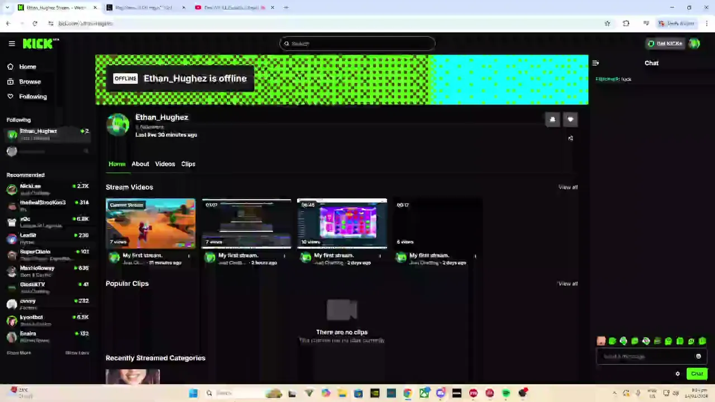View all Popular Clips
The width and height of the screenshot is (715, 402).
point(568,284)
